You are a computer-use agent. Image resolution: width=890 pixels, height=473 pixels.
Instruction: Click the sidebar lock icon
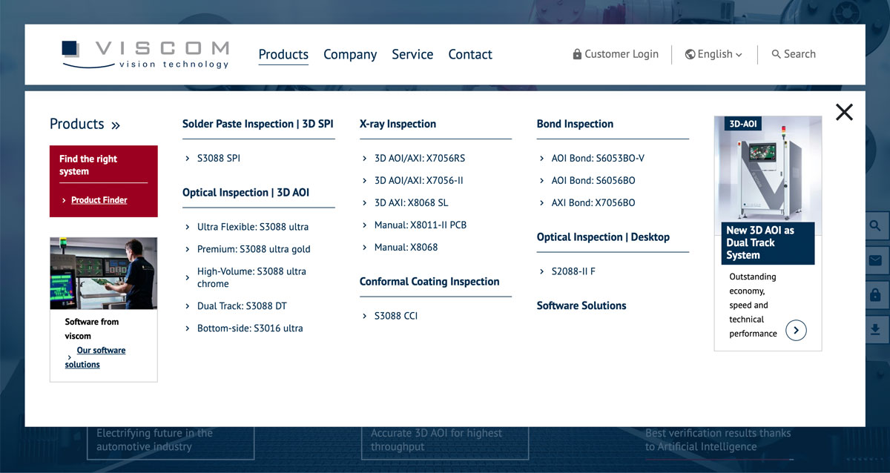click(x=875, y=294)
